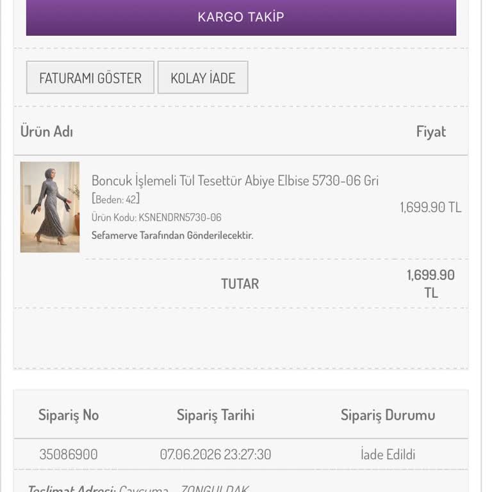492x492 pixels.
Task: Select the Beden: 42 size text
Action: [x=115, y=199]
